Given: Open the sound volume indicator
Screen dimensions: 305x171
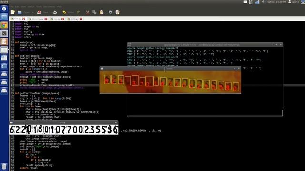Looking at the screenshot, I should [x=263, y=2].
